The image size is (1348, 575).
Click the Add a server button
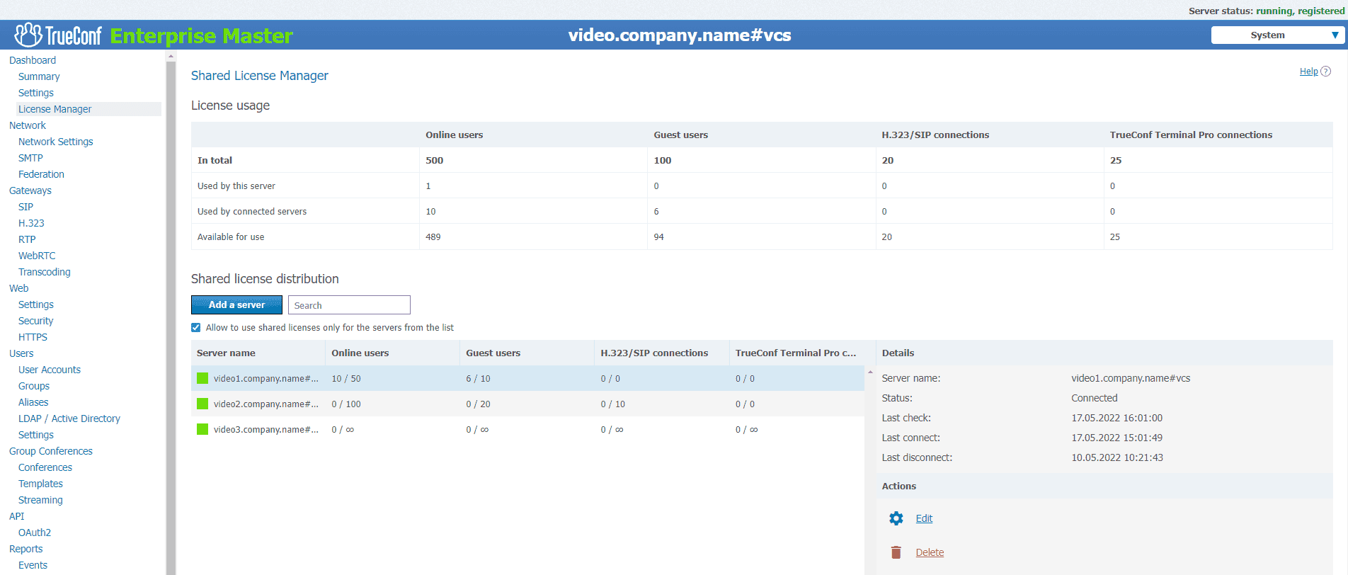click(236, 304)
